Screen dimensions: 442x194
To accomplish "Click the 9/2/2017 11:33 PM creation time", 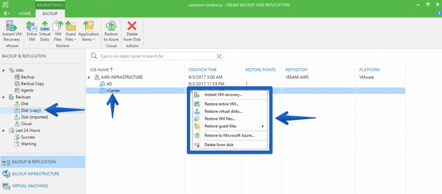I will (x=206, y=84).
